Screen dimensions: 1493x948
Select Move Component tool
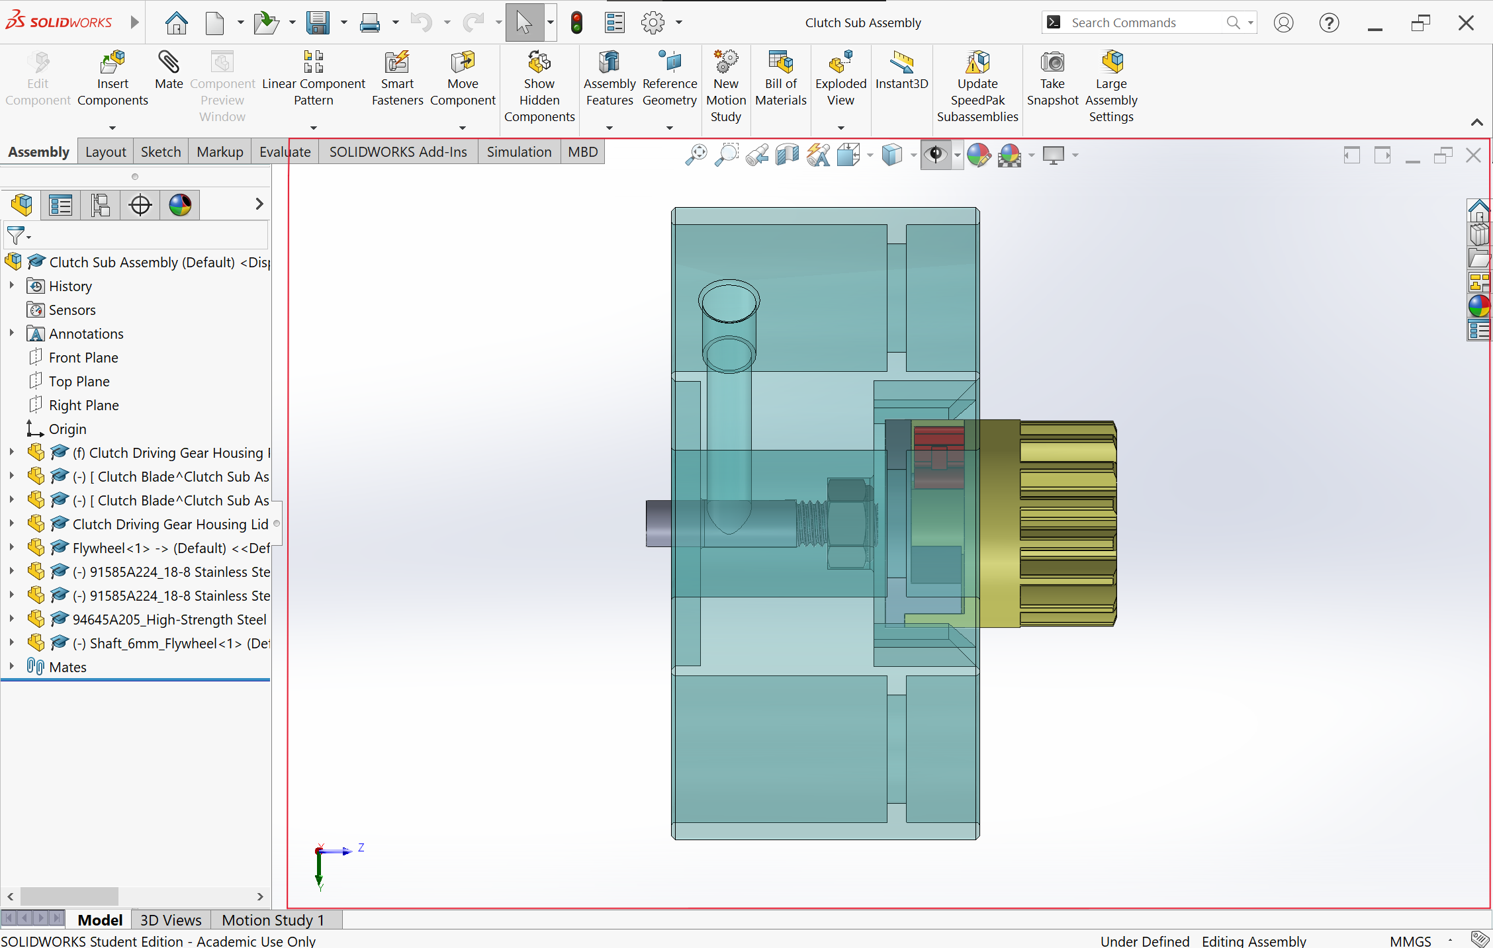(x=463, y=78)
